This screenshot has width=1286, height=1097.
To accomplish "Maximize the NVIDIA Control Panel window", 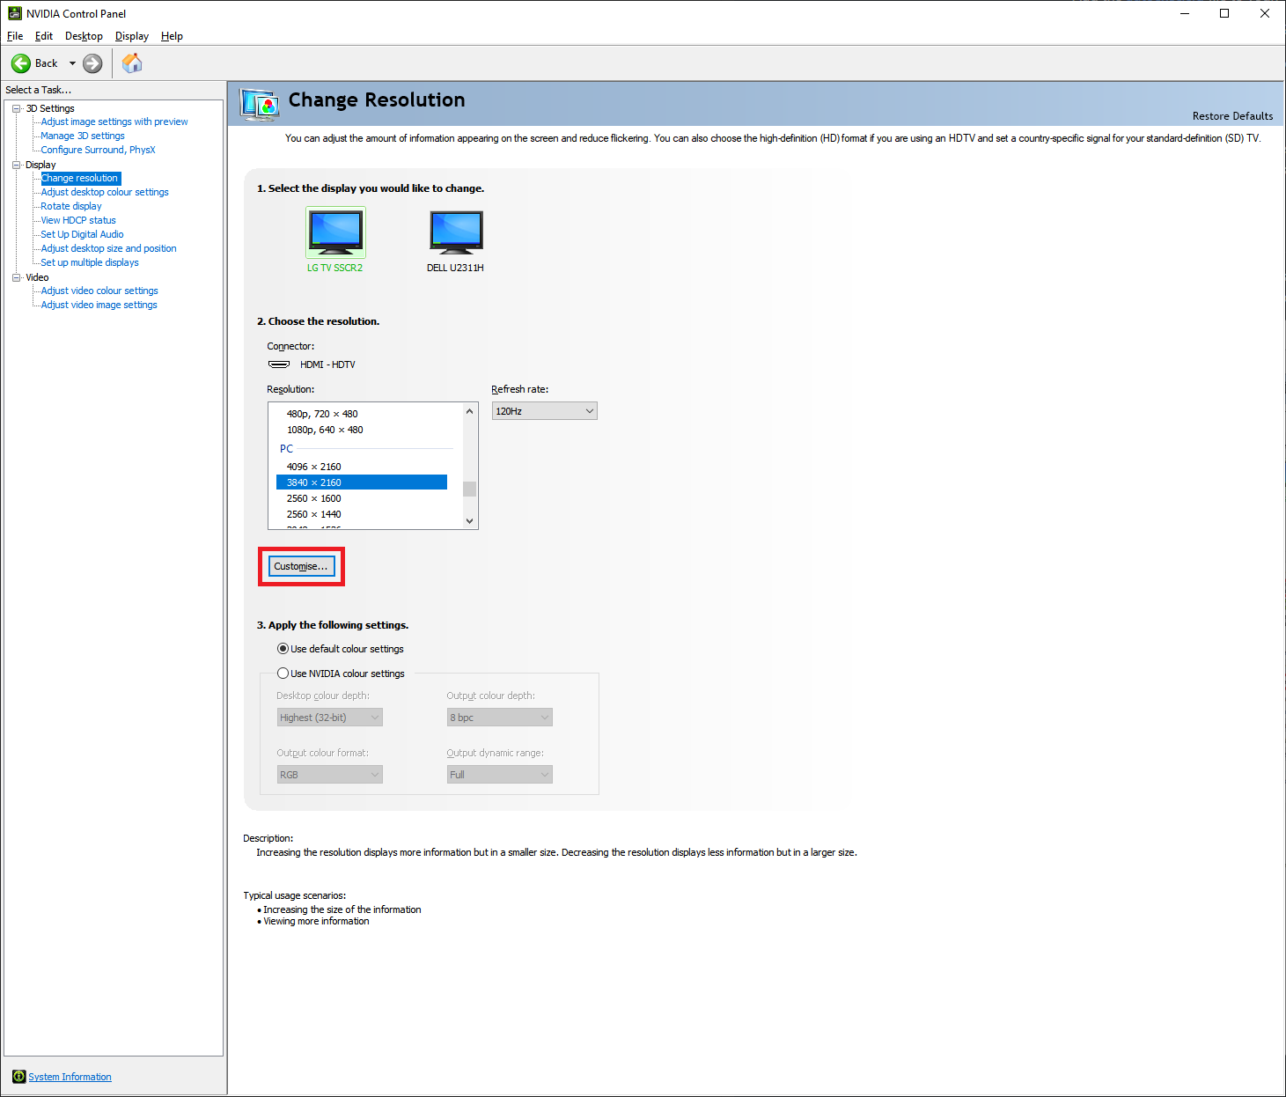I will (x=1224, y=13).
